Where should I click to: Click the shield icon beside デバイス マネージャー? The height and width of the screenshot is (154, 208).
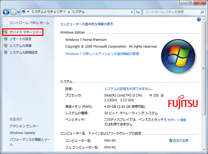(6, 32)
